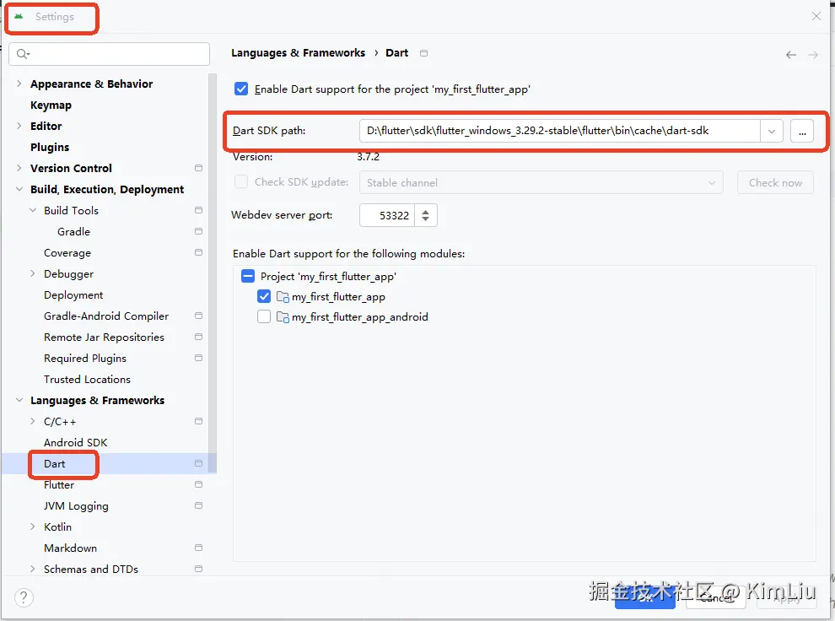Click the my_first_flutter_app module folder icon
Image resolution: width=835 pixels, height=621 pixels.
point(283,297)
